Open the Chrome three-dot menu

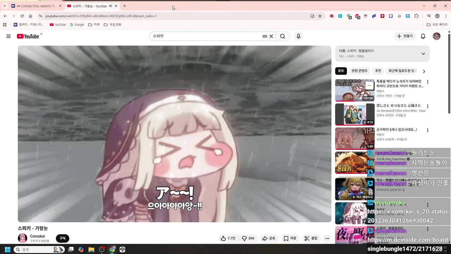[x=446, y=16]
